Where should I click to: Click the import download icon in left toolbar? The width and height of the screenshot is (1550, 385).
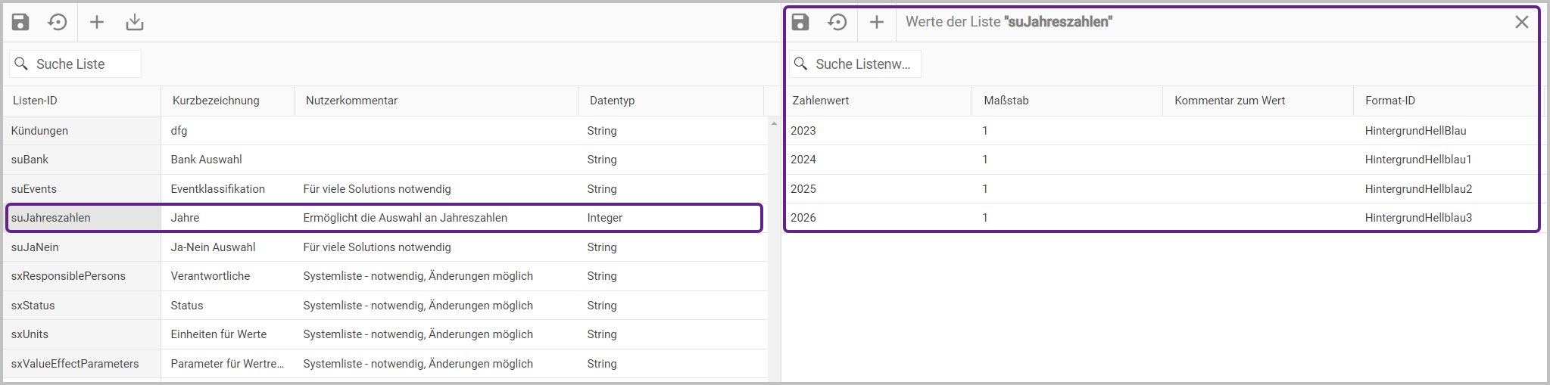135,22
